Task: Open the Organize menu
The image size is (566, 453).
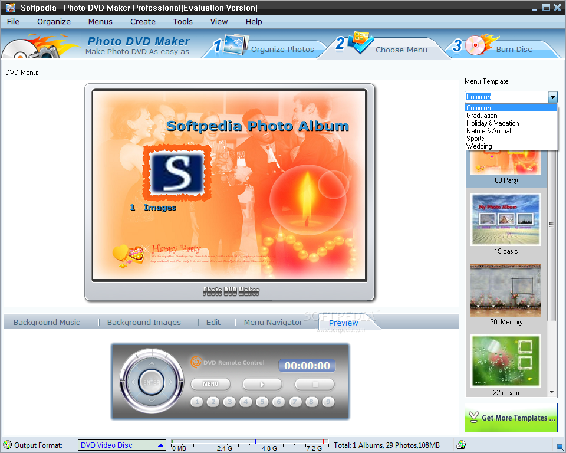Action: 54,22
